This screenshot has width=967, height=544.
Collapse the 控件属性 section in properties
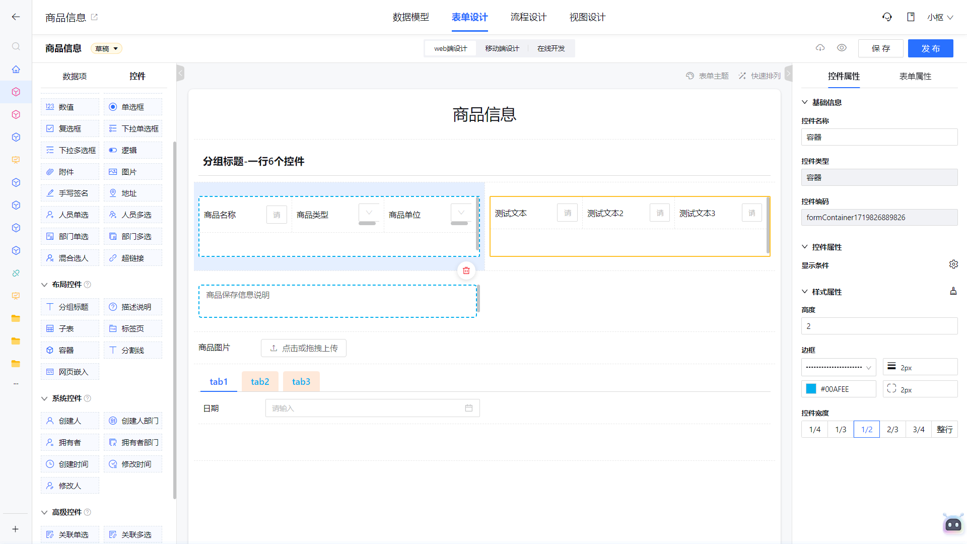point(805,247)
